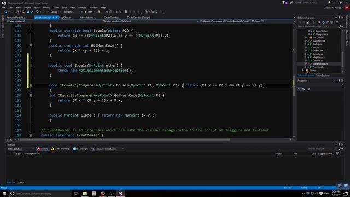
Task: Click the Error List search magnifier icon
Action: point(340,149)
